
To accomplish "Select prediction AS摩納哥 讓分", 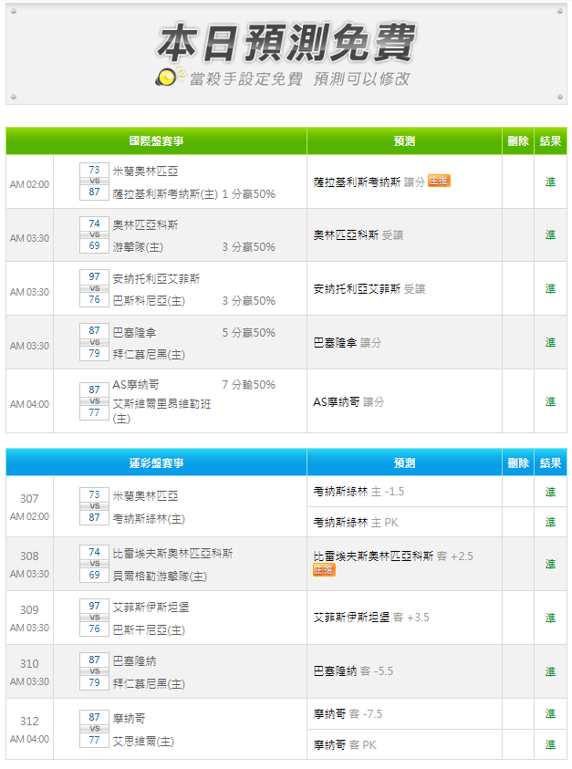I will click(348, 402).
